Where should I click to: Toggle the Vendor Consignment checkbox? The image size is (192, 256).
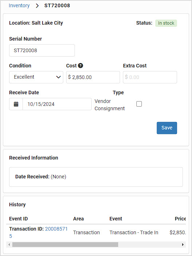(139, 104)
